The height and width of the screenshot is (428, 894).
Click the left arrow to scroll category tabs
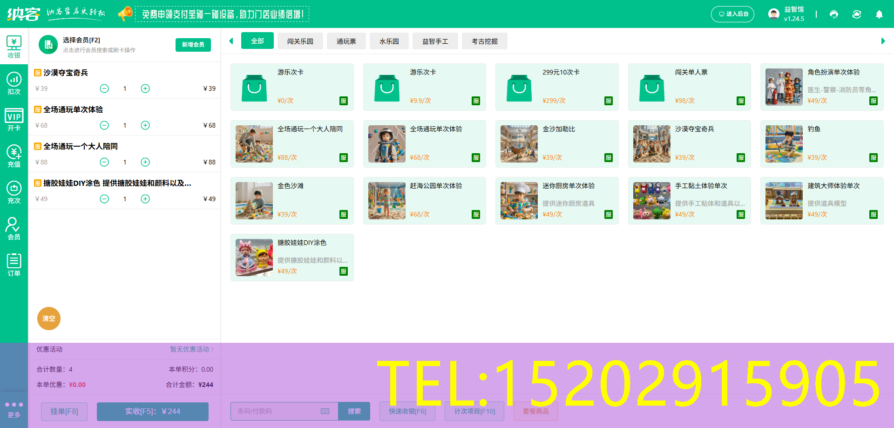pyautogui.click(x=231, y=41)
